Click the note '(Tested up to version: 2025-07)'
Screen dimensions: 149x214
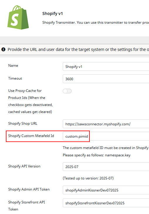coord(88,178)
